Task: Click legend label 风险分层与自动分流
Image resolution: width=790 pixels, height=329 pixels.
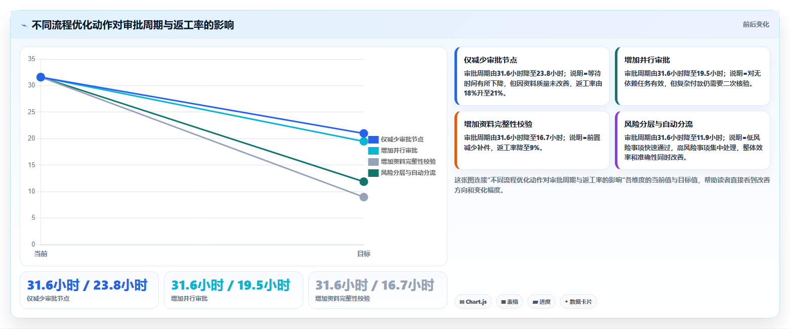Action: pos(408,173)
